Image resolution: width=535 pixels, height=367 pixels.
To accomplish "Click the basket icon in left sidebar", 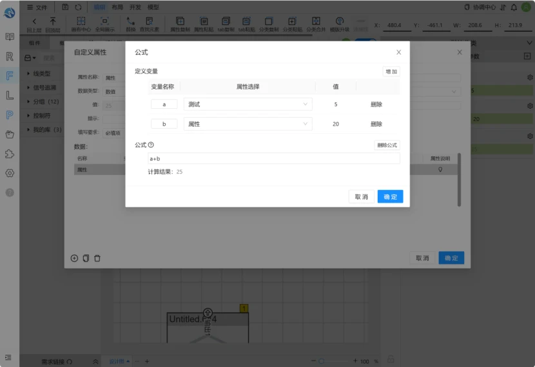I will click(10, 135).
